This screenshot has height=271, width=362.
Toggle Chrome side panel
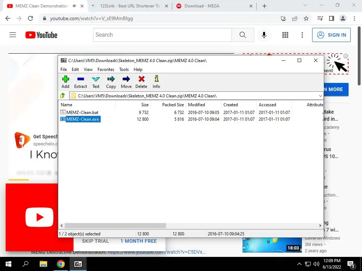[332, 18]
